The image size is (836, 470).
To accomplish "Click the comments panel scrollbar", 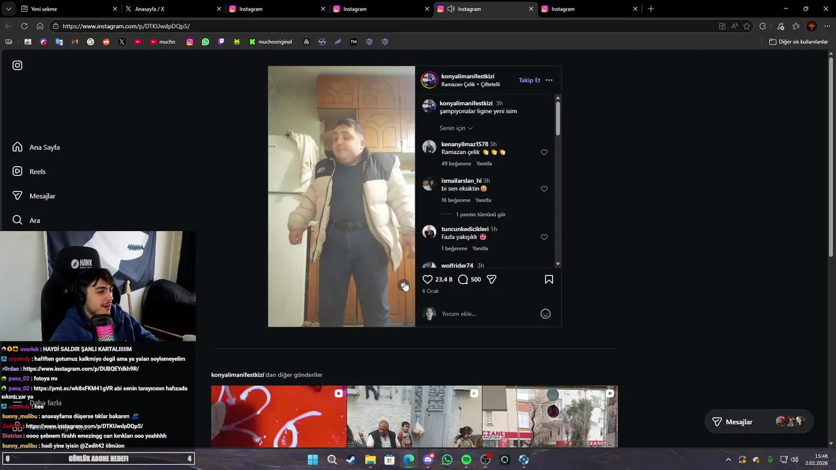I will tap(558, 118).
